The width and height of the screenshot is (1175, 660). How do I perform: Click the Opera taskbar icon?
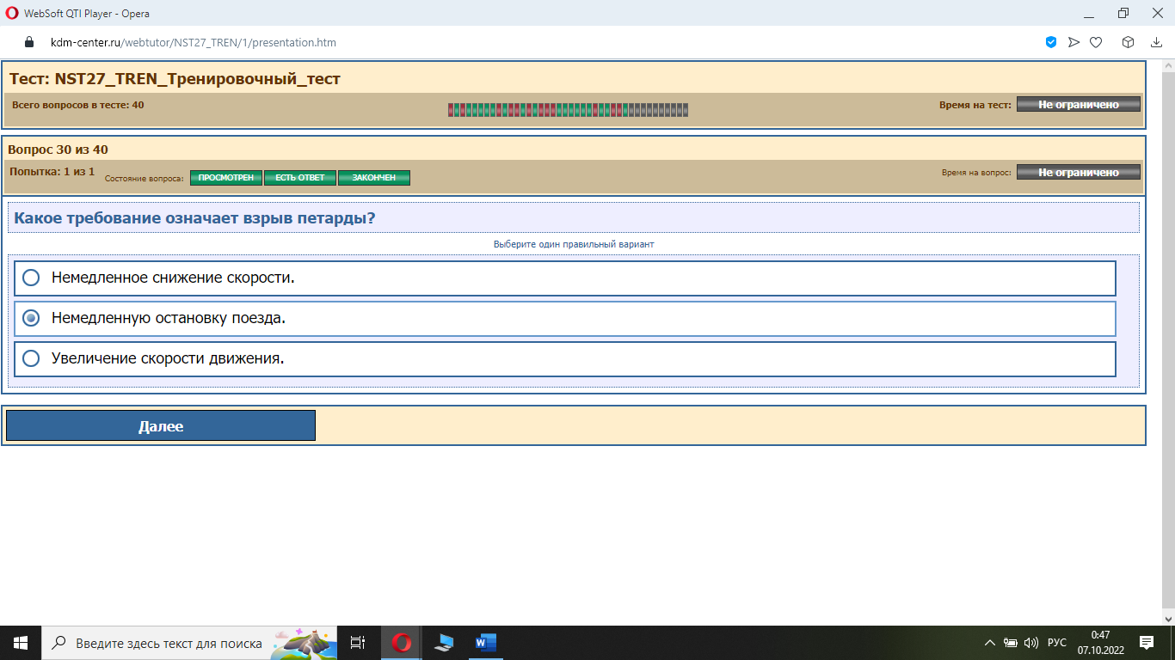401,643
